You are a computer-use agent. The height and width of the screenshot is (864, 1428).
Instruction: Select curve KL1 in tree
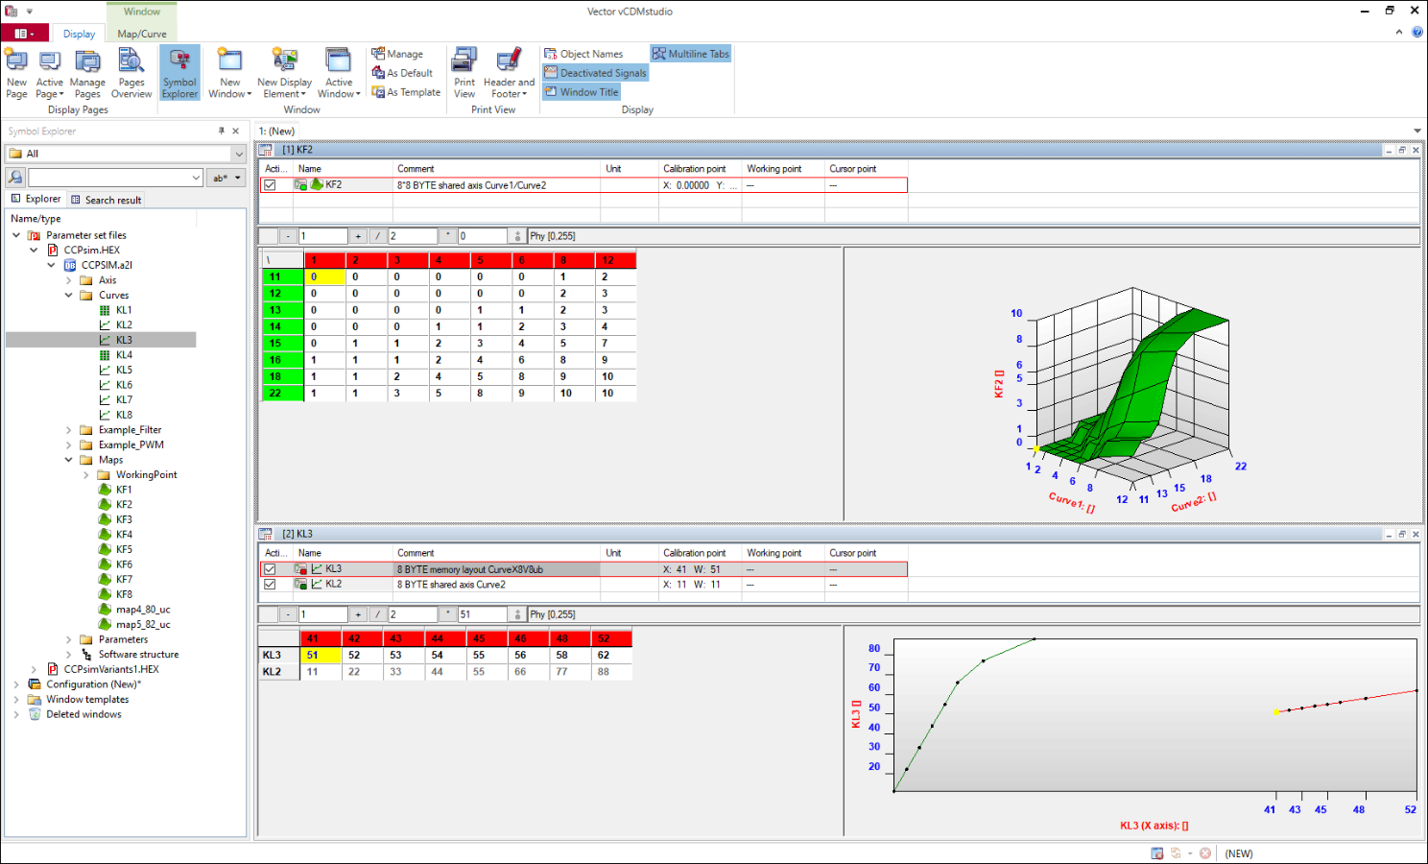pos(124,310)
